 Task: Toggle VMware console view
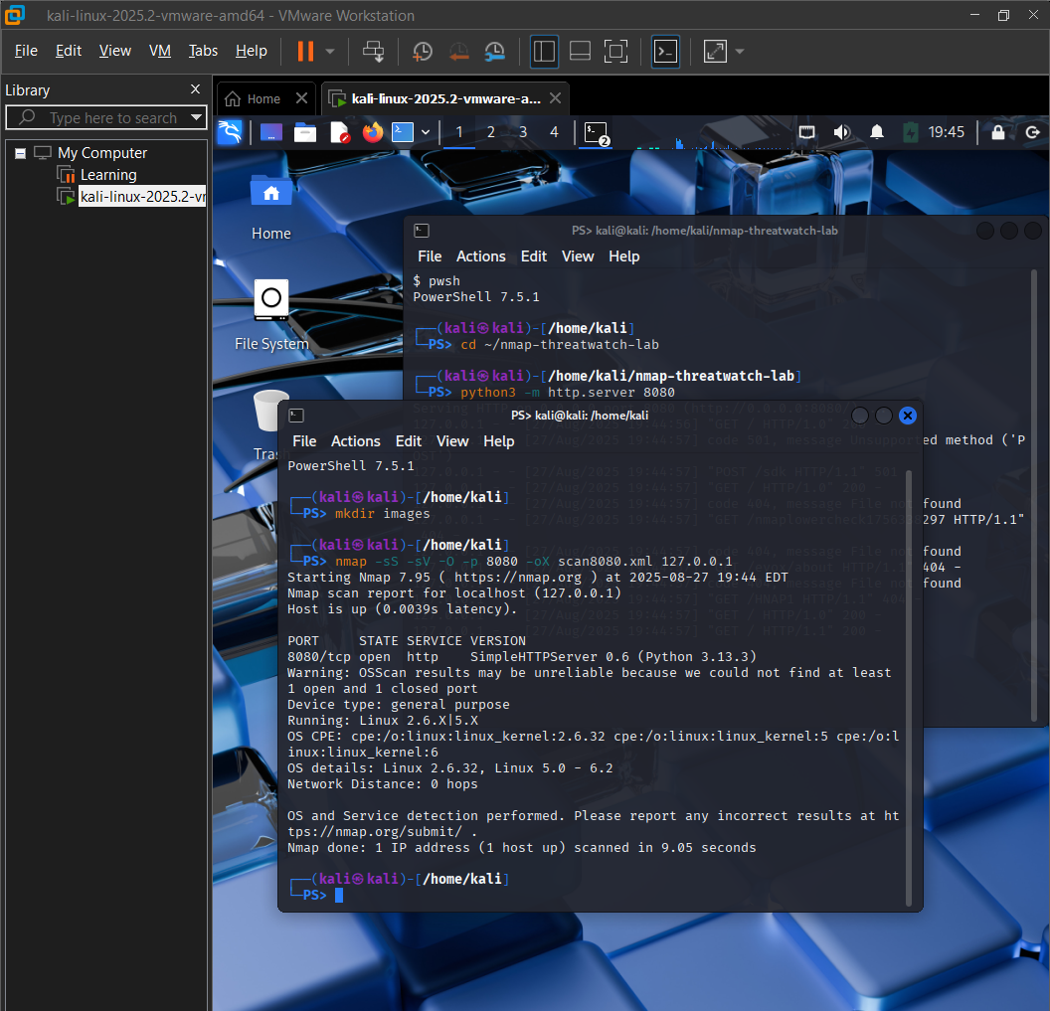(665, 51)
